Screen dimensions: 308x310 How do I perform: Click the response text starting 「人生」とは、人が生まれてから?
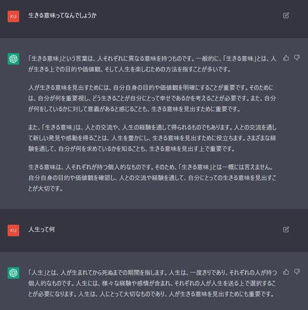coord(153,284)
